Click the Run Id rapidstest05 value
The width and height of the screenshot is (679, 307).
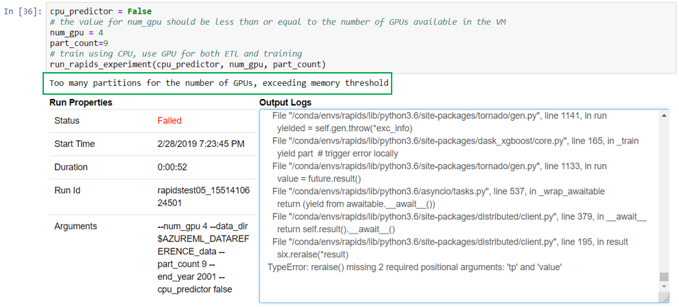192,196
